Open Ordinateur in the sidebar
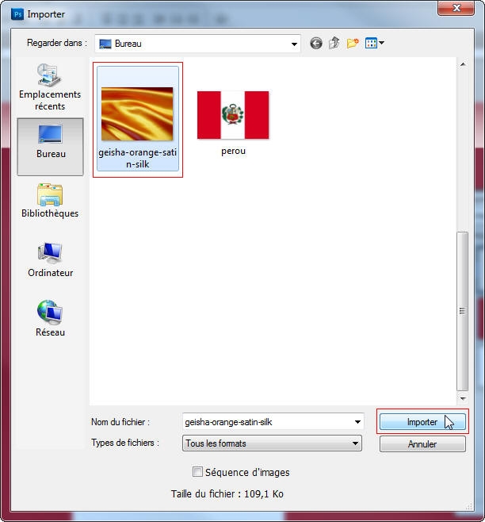Screen dimensions: 485x522 tap(50, 260)
